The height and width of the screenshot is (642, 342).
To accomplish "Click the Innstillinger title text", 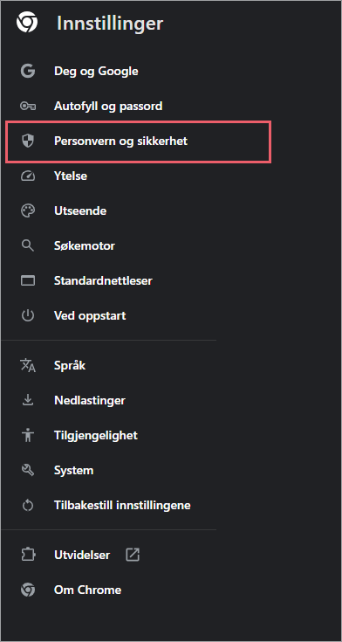I will [110, 24].
